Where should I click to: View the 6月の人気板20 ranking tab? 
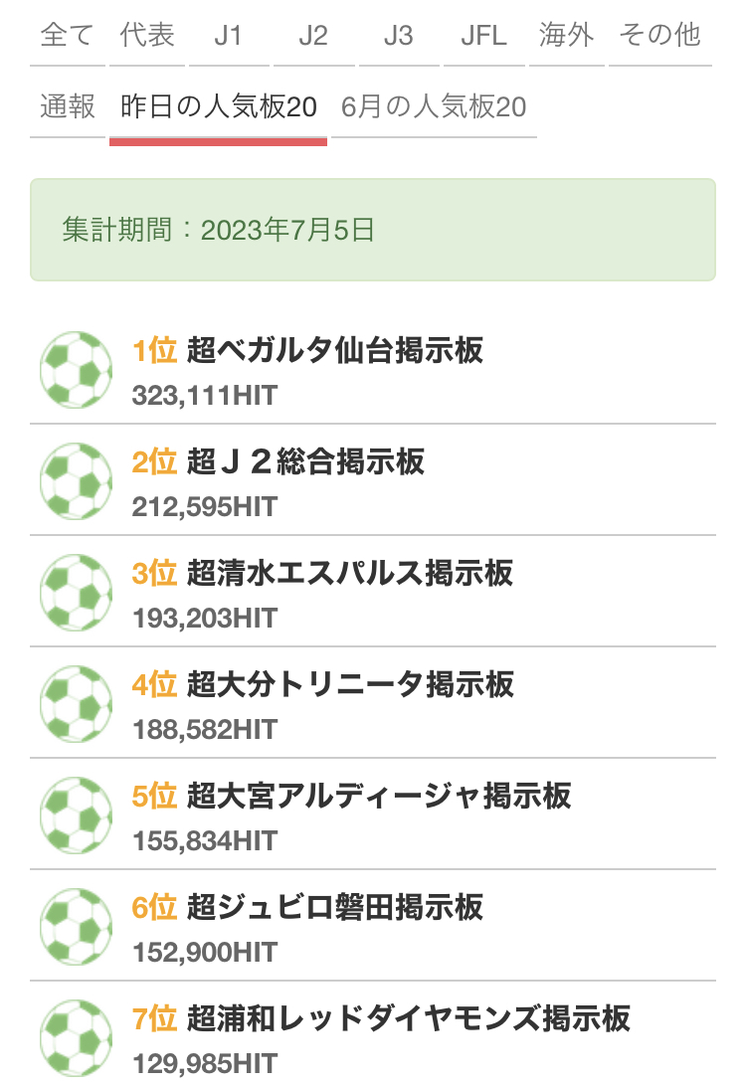coord(433,106)
